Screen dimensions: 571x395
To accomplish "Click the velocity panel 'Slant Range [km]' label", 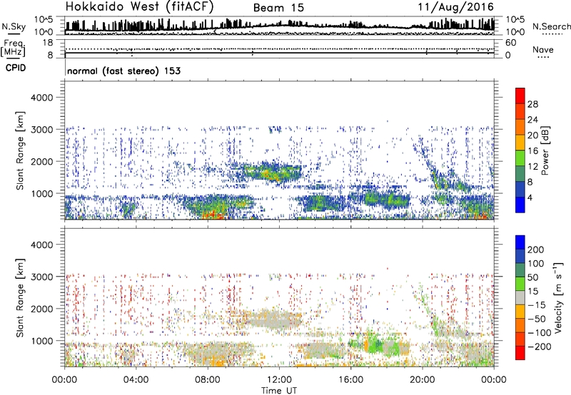I will point(20,298).
